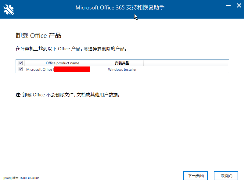Image resolution: width=244 pixels, height=183 pixels.
Task: Click the bold "注:" label
Action: [x=18, y=95]
